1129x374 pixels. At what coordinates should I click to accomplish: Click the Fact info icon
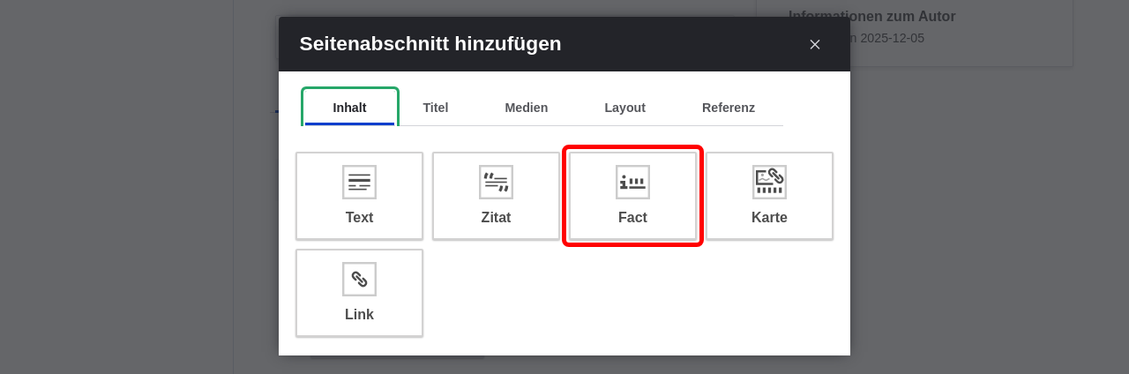coord(632,182)
